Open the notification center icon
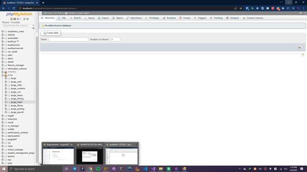This screenshot has width=307, height=172. tap(302, 169)
